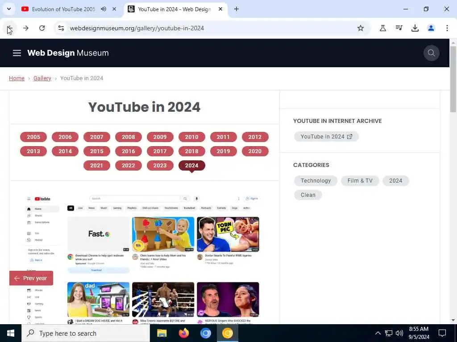This screenshot has width=457, height=342.
Task: Open the Chrome three-dot menu
Action: point(447,28)
